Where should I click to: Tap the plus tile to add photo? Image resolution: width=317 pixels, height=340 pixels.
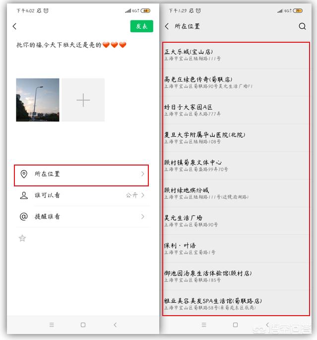pyautogui.click(x=83, y=100)
